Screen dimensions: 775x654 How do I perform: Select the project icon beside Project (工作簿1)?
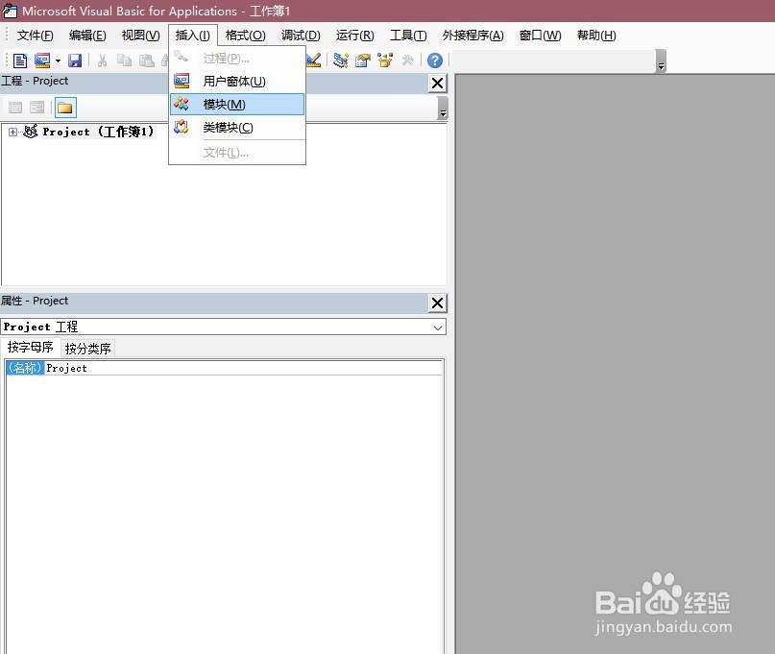point(30,132)
